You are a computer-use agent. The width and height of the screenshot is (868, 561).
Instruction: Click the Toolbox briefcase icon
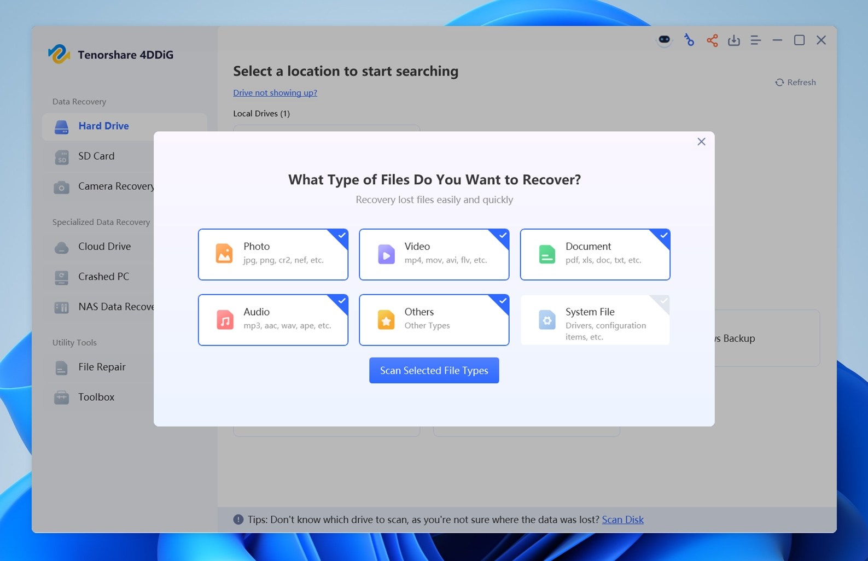61,398
